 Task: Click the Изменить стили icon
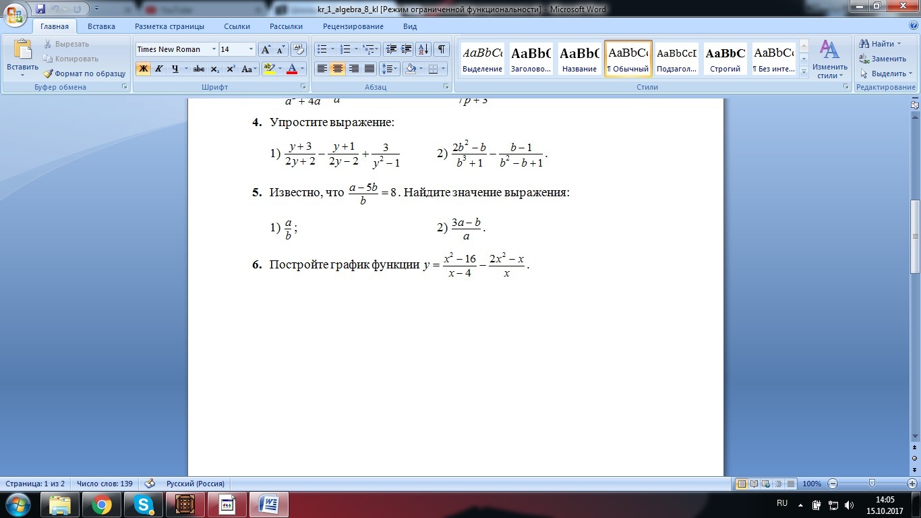click(x=829, y=50)
